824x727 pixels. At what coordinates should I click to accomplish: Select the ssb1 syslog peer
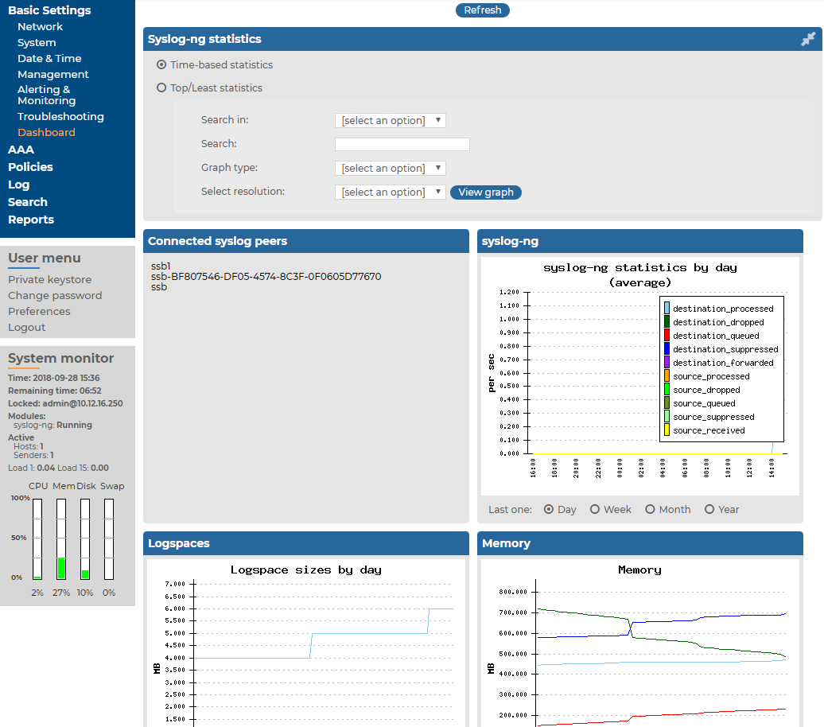coord(161,266)
